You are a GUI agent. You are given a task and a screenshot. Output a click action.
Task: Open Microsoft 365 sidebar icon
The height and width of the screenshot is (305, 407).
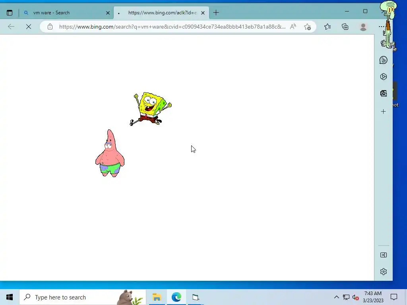[x=384, y=77]
